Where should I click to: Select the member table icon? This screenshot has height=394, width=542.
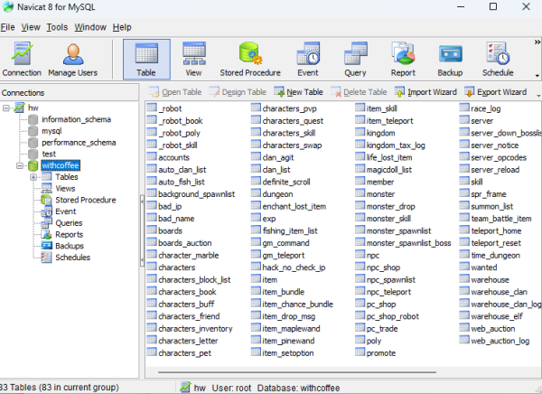click(360, 182)
